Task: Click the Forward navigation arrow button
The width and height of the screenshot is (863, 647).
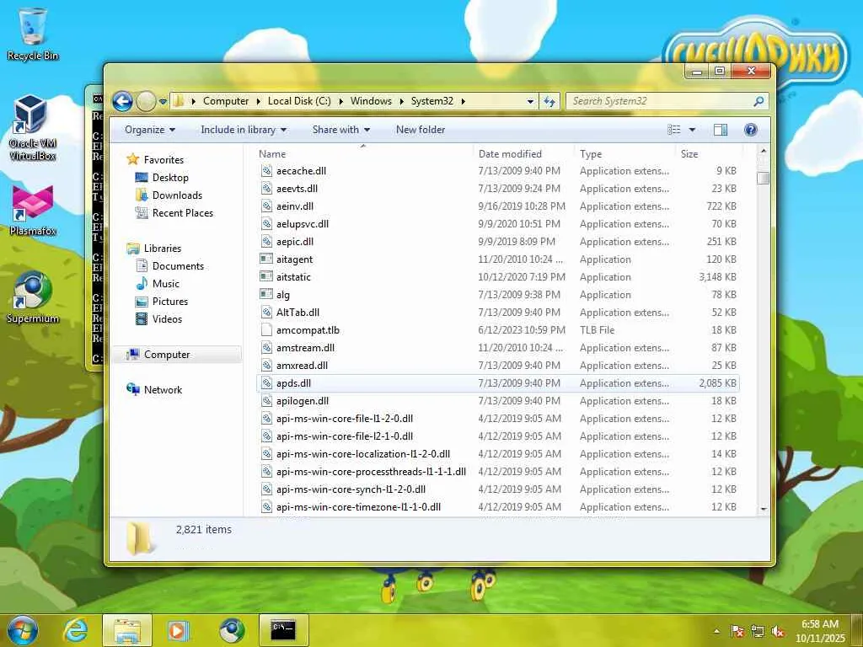Action: coord(146,101)
